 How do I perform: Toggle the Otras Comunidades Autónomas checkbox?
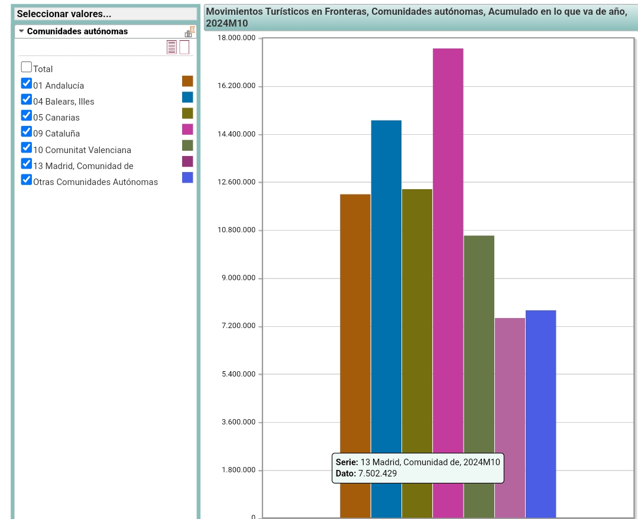point(27,179)
